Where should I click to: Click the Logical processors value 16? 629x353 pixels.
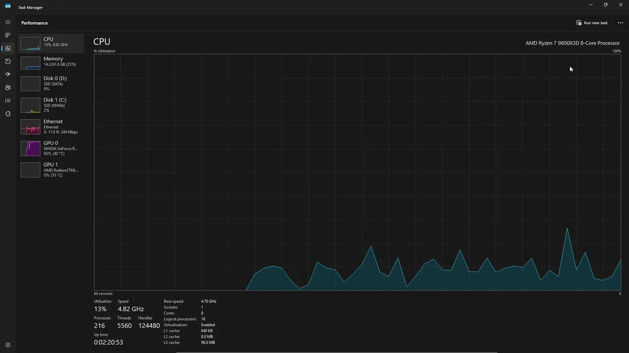(203, 319)
